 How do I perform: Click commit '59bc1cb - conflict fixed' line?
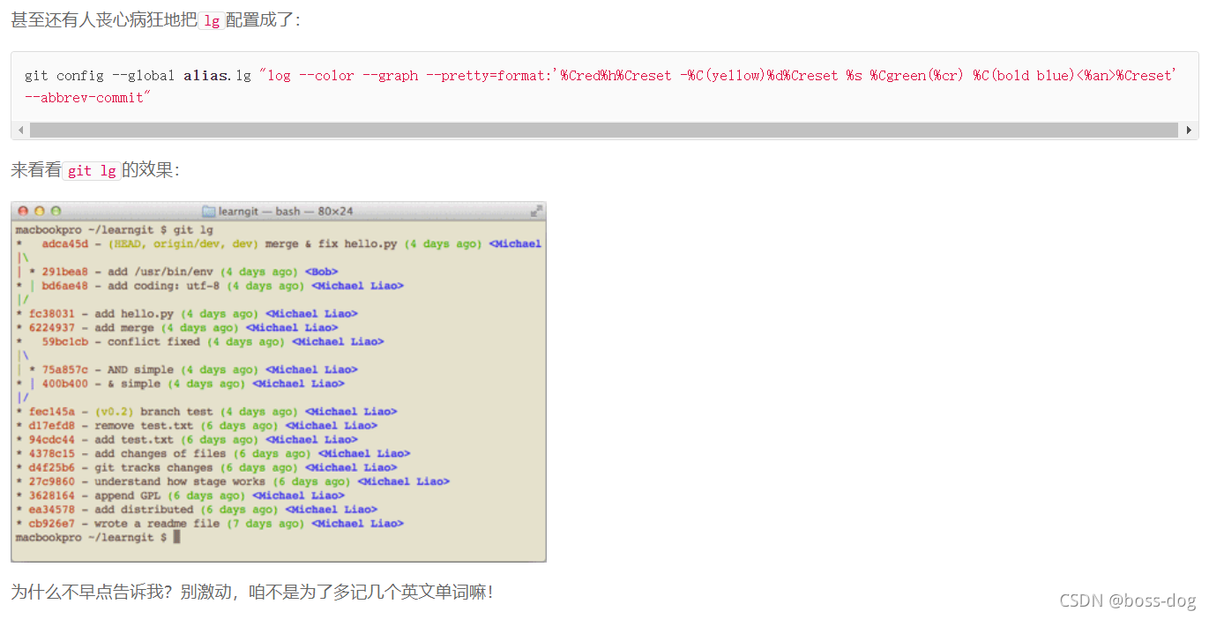[x=199, y=342]
